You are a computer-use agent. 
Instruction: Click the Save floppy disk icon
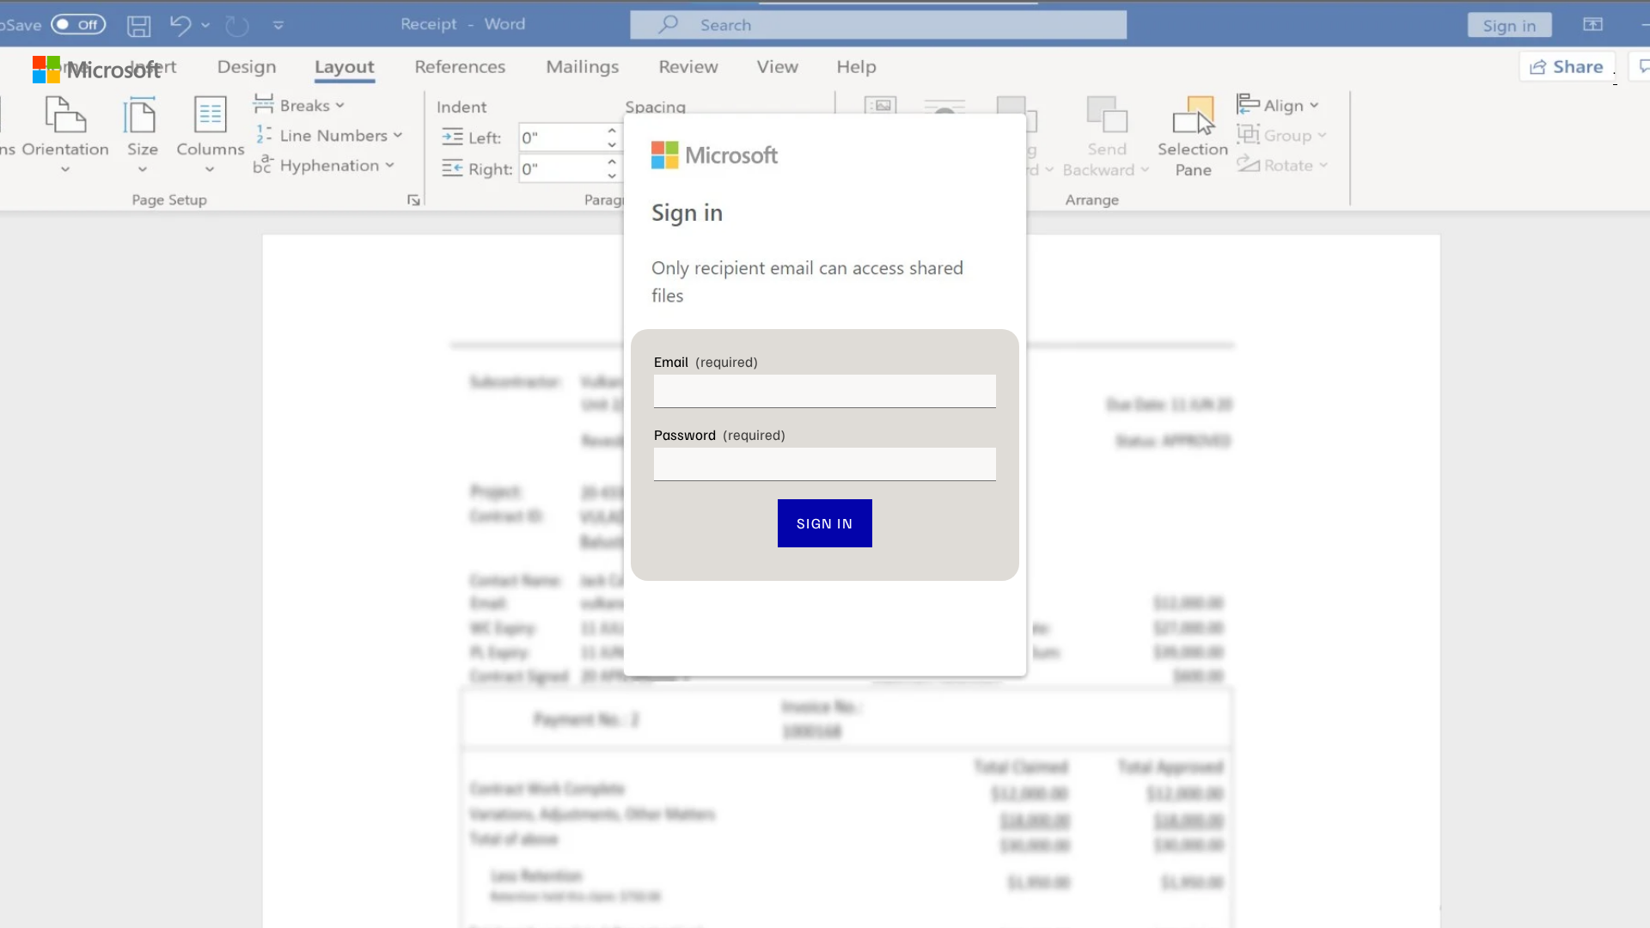pos(138,26)
